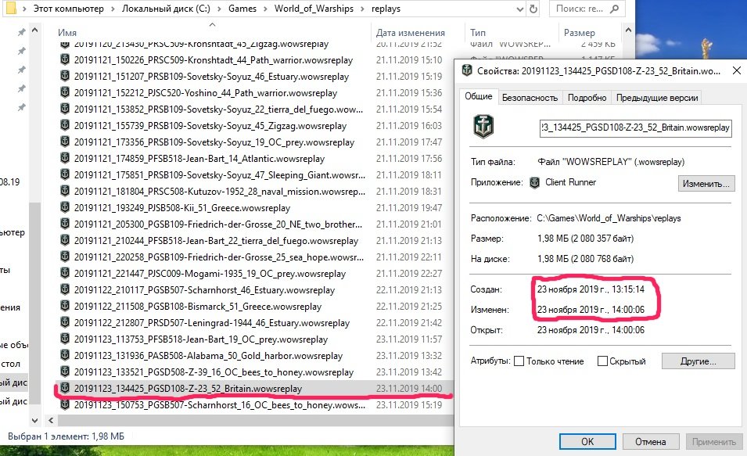Image resolution: width=747 pixels, height=456 pixels.
Task: Click the location path 'C:\Games\World_of_Warships\replays'
Action: [609, 218]
